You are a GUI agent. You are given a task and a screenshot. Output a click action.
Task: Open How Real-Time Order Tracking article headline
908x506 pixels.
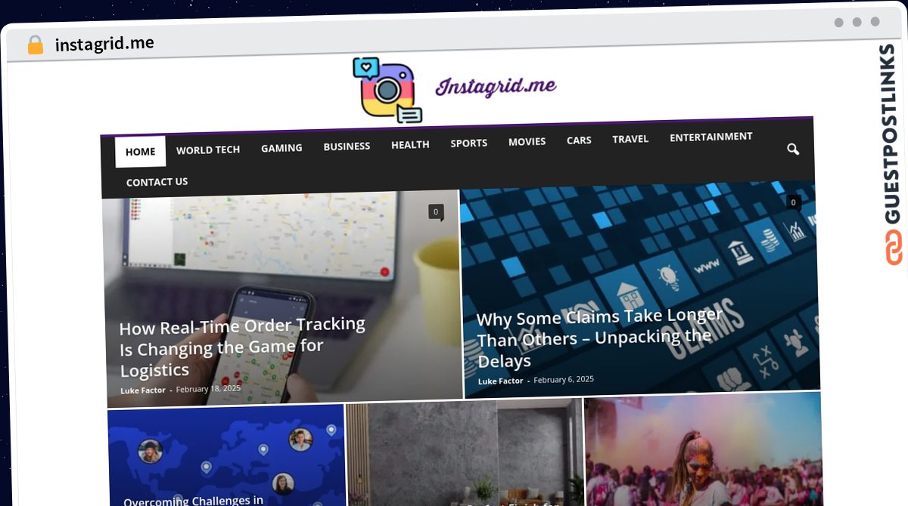pos(243,347)
